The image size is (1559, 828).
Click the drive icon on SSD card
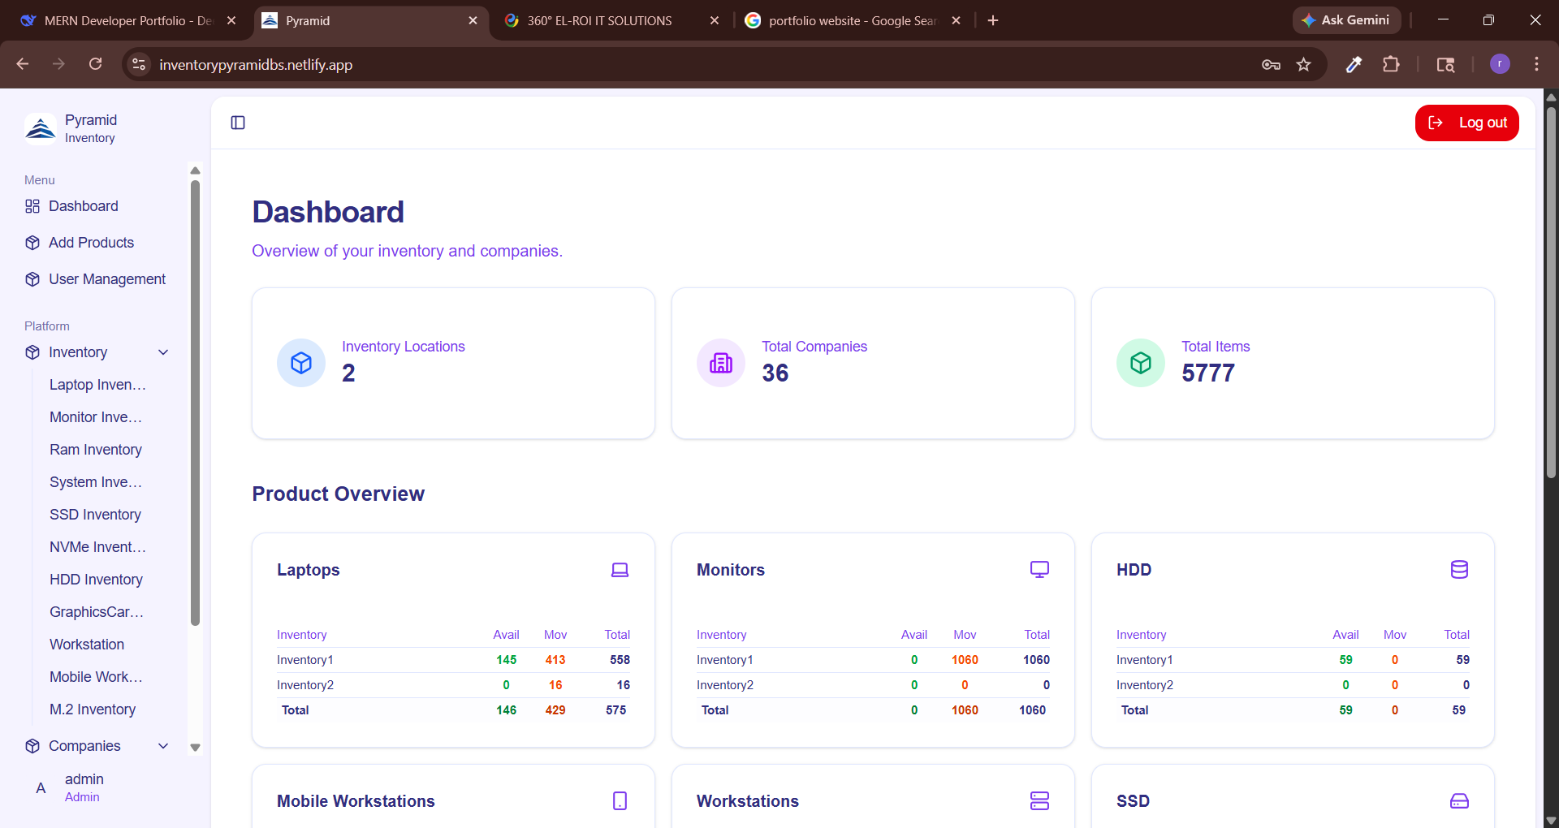point(1459,801)
